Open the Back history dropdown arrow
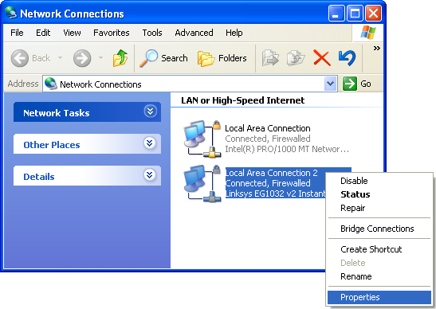The width and height of the screenshot is (436, 309). [60, 58]
